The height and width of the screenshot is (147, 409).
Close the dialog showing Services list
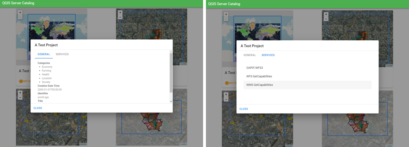click(244, 109)
